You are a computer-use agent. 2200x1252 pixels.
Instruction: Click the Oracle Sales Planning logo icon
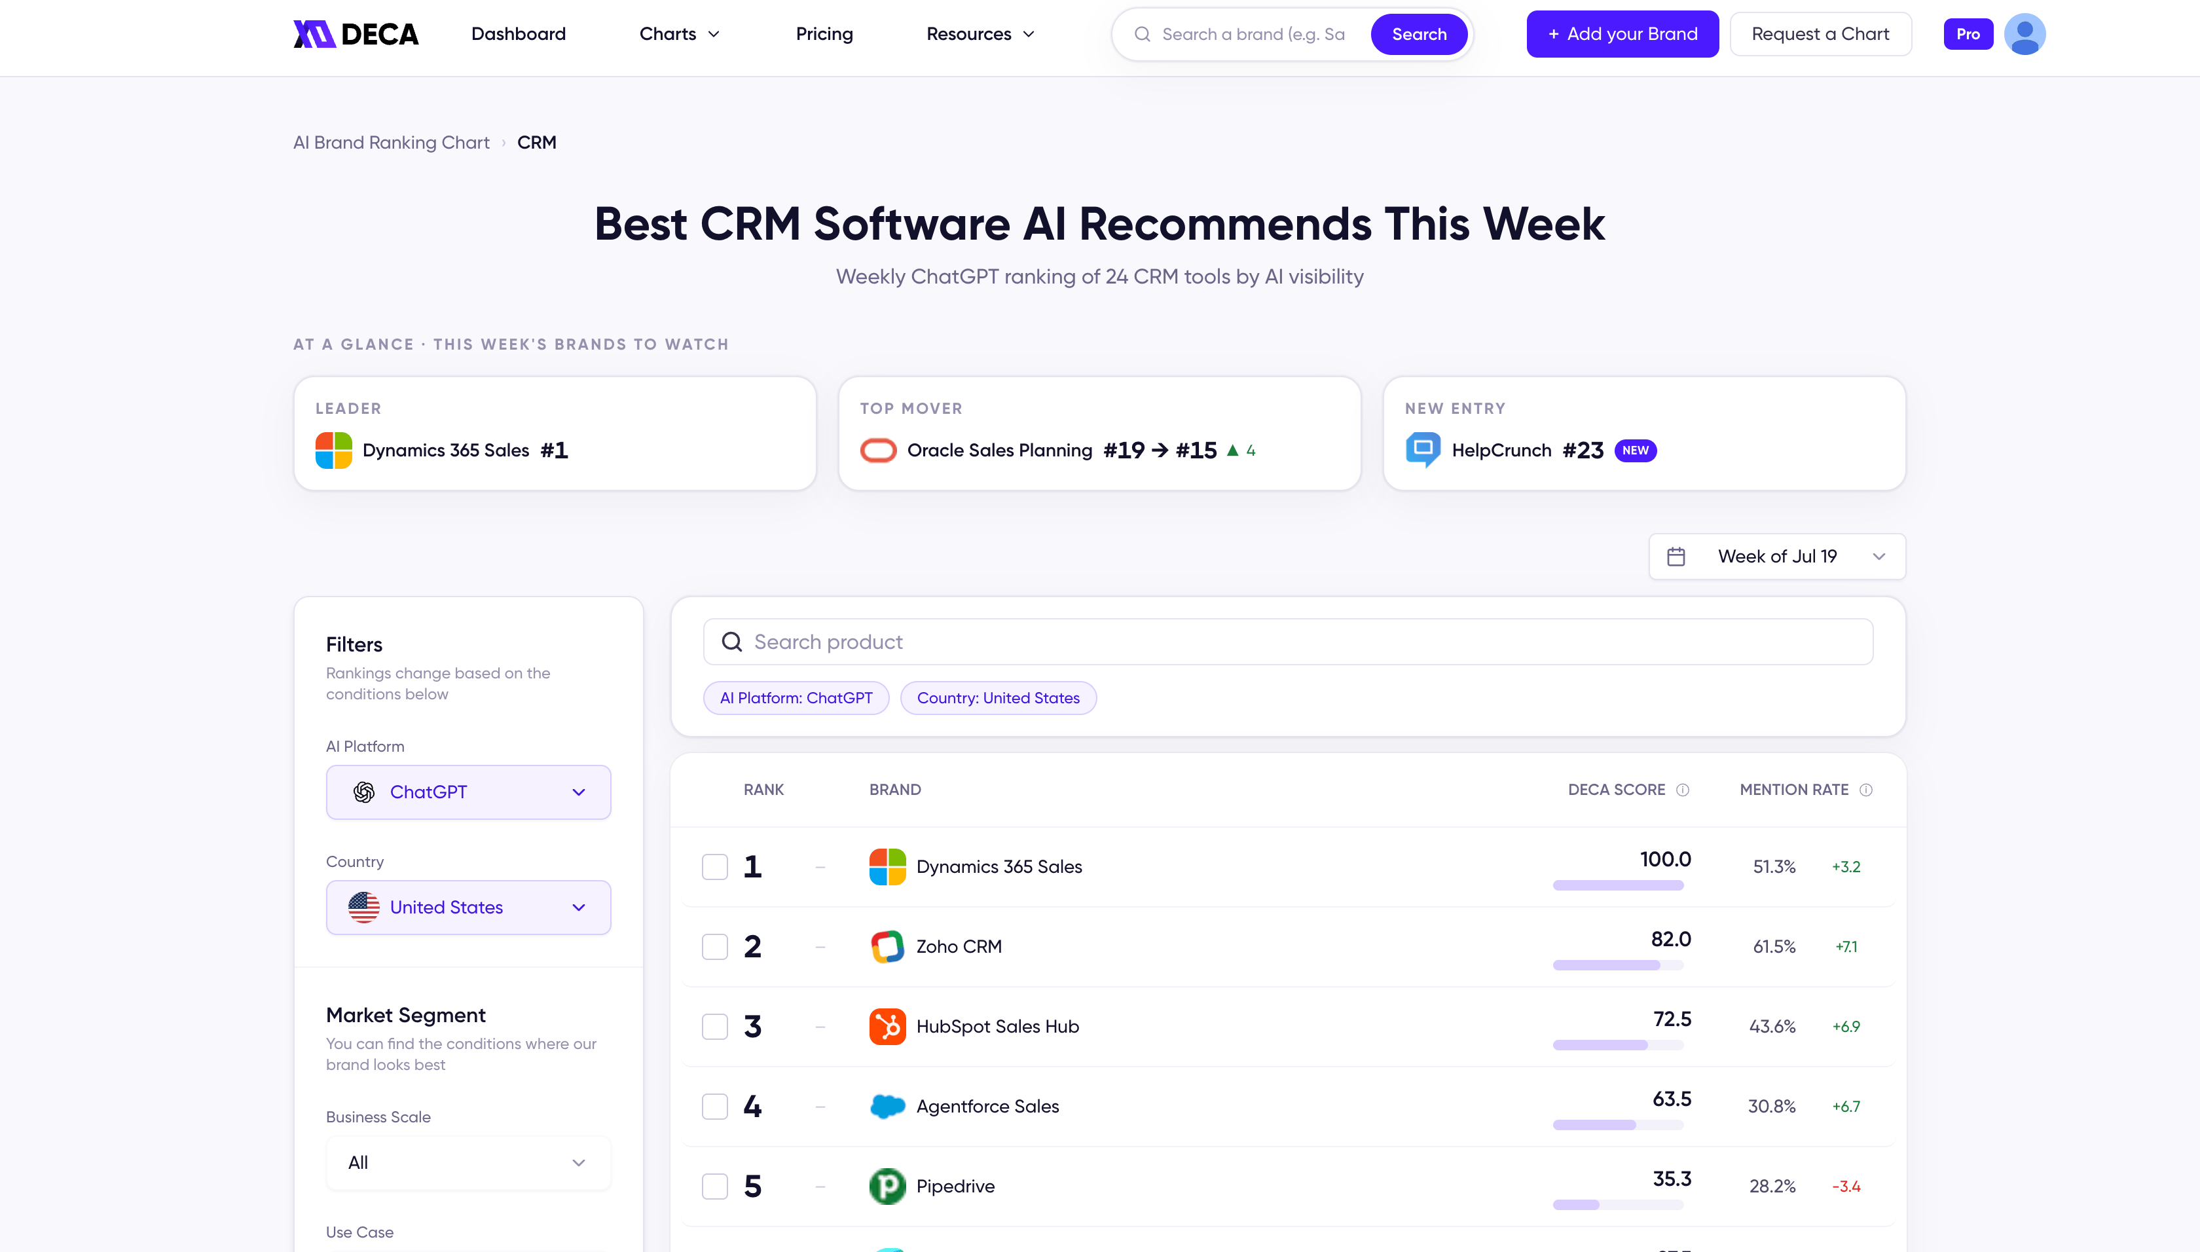pos(878,451)
